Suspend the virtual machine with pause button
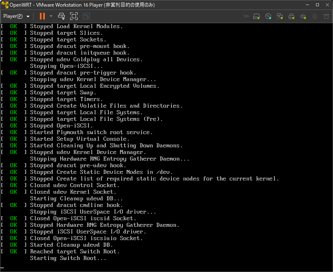The width and height of the screenshot is (333, 272). pyautogui.click(x=42, y=16)
